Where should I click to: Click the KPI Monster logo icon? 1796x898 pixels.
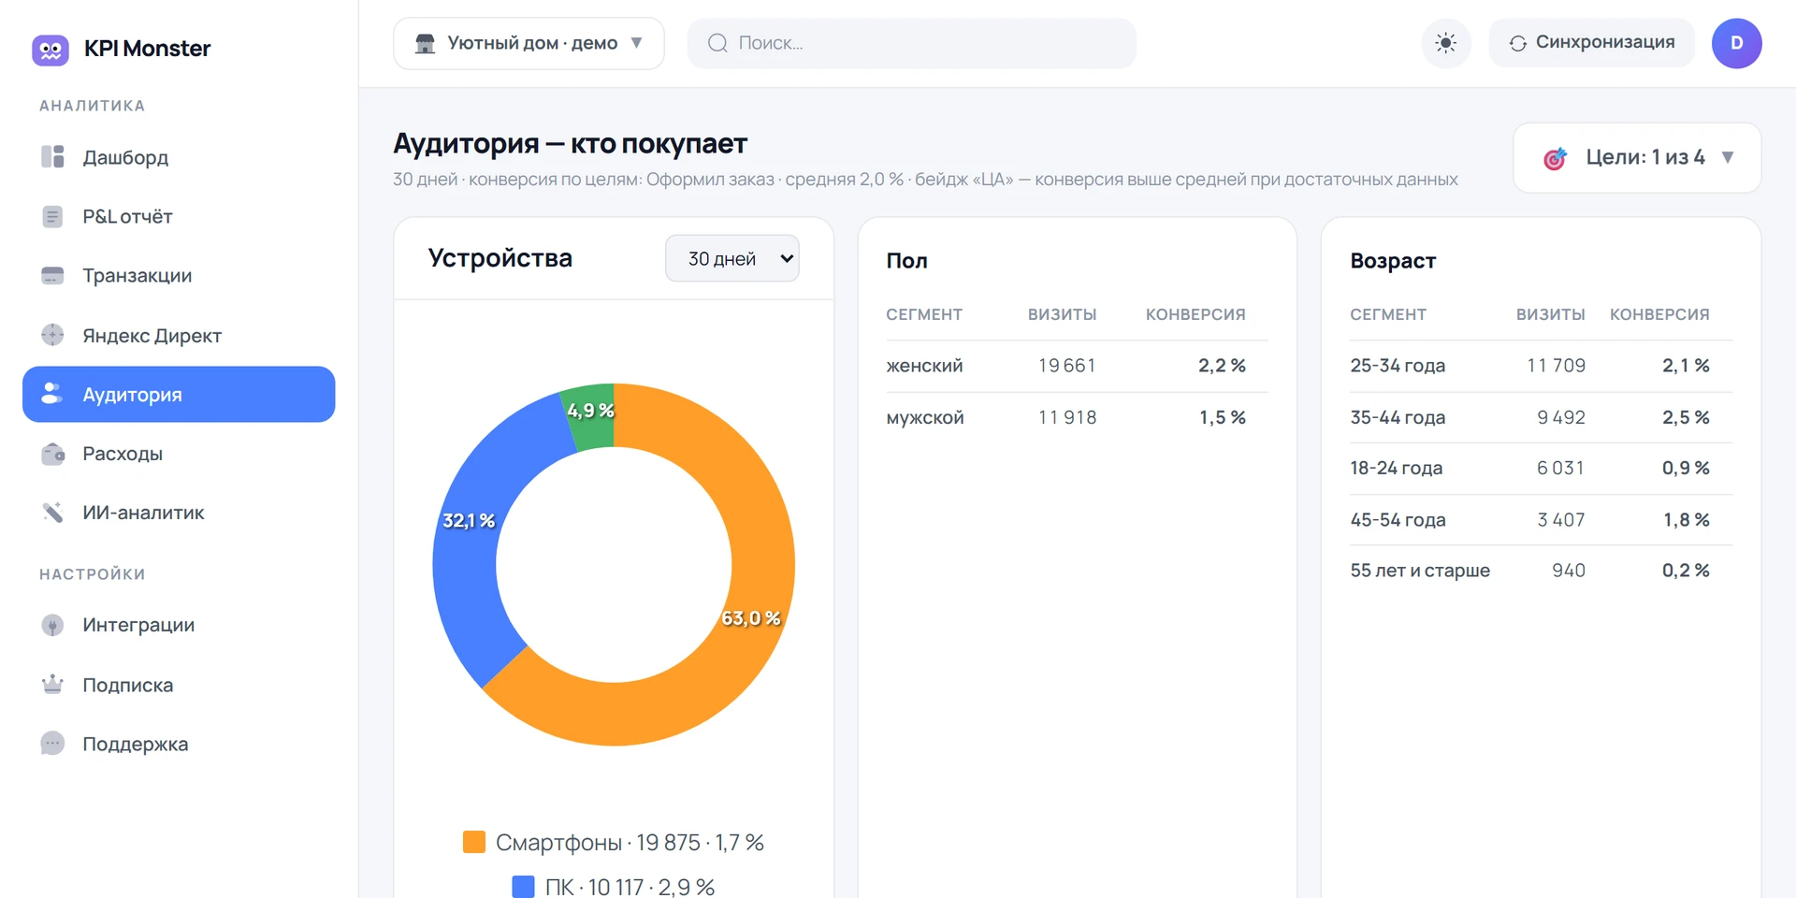coord(51,49)
